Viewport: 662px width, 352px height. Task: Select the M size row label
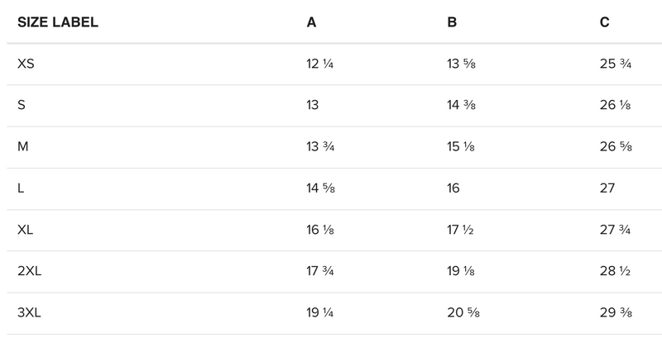[23, 146]
